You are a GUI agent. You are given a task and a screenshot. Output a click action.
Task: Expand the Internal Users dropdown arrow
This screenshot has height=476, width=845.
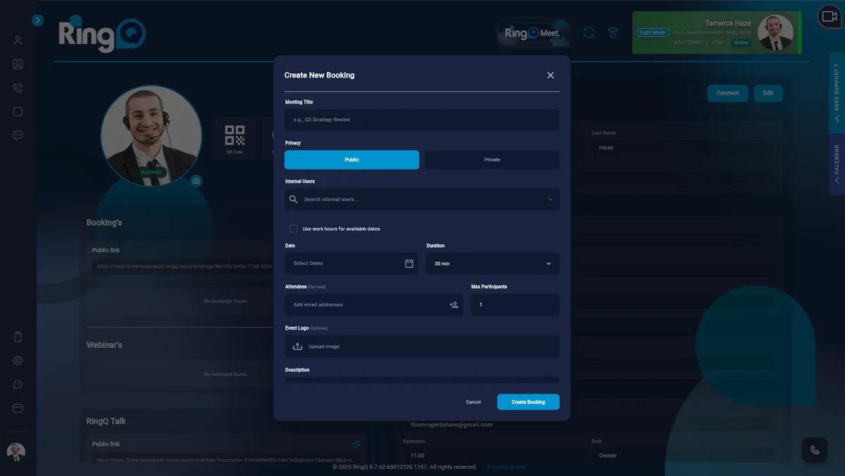coord(550,199)
